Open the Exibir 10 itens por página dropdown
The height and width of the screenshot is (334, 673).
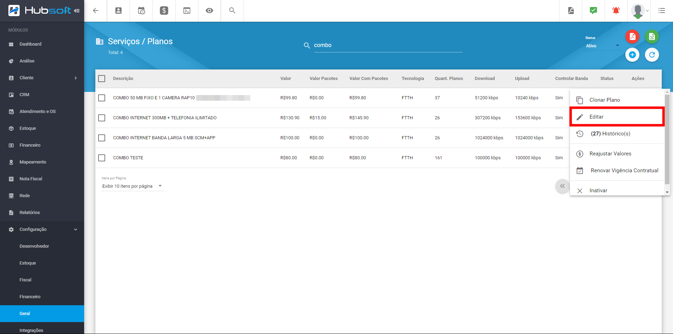click(x=132, y=186)
